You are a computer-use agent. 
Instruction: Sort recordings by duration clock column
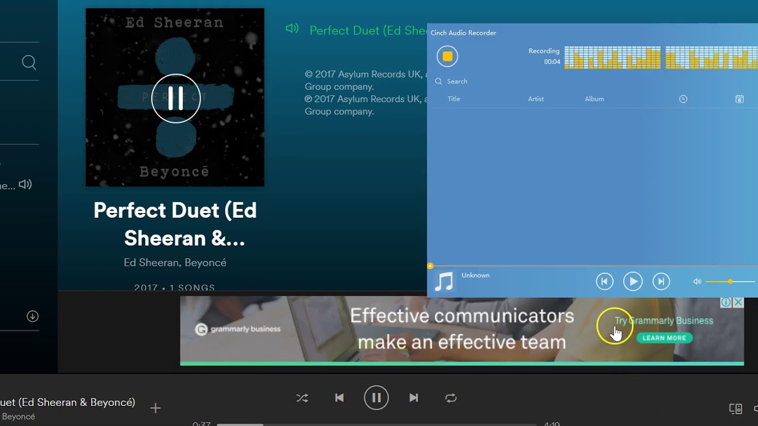click(x=683, y=99)
